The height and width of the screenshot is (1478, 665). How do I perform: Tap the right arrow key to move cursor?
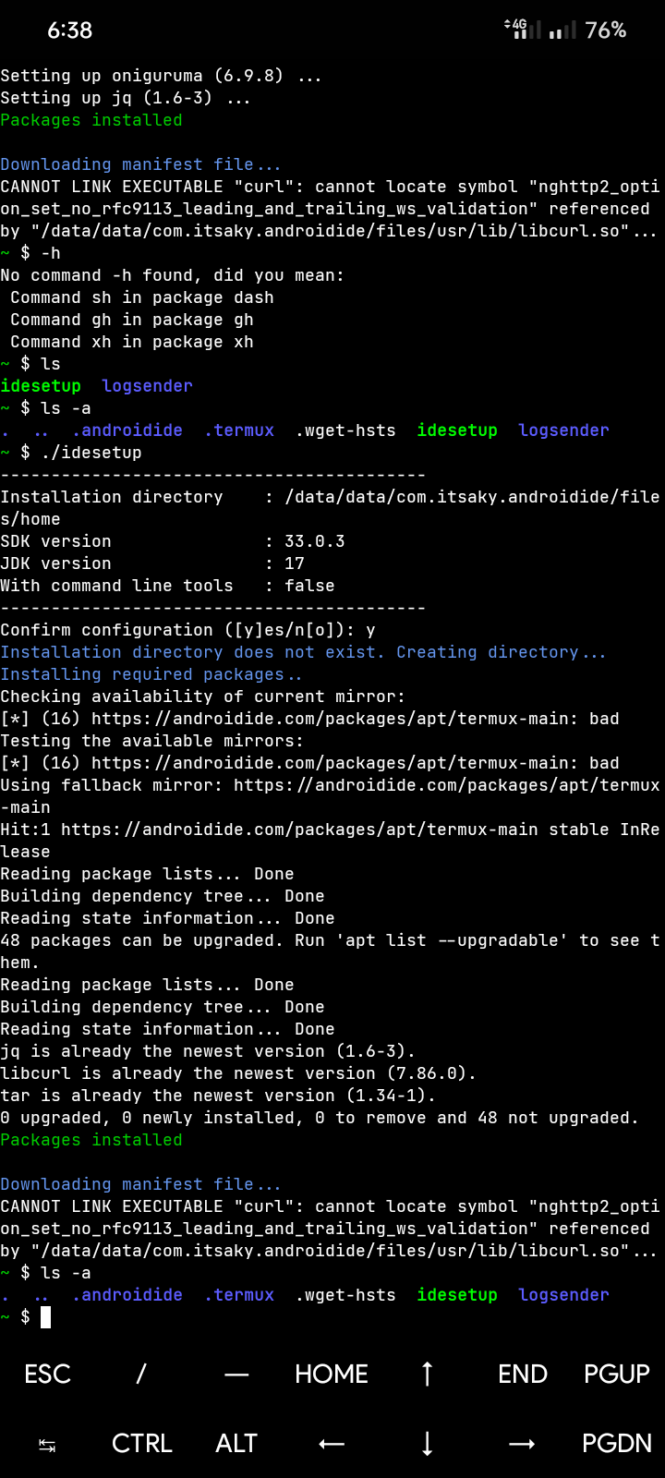coord(521,1443)
